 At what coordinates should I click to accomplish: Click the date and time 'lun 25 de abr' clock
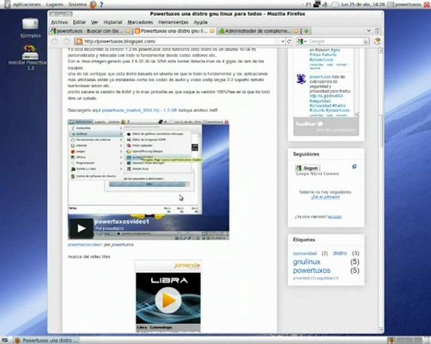363,4
